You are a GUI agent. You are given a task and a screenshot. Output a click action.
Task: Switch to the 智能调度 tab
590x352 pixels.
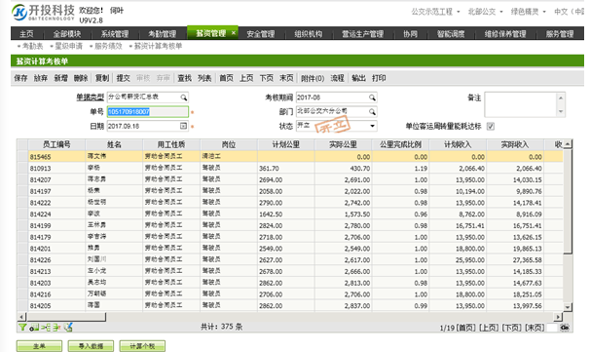pyautogui.click(x=451, y=34)
